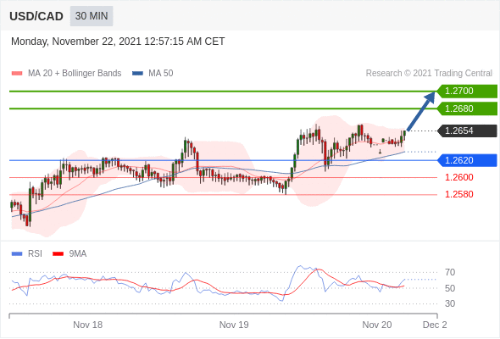500x339 pixels.
Task: Click the black 1.2654 current price tag
Action: click(467, 131)
